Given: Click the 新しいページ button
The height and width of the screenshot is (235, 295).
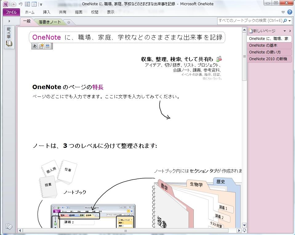Looking at the screenshot, I should pos(262,31).
